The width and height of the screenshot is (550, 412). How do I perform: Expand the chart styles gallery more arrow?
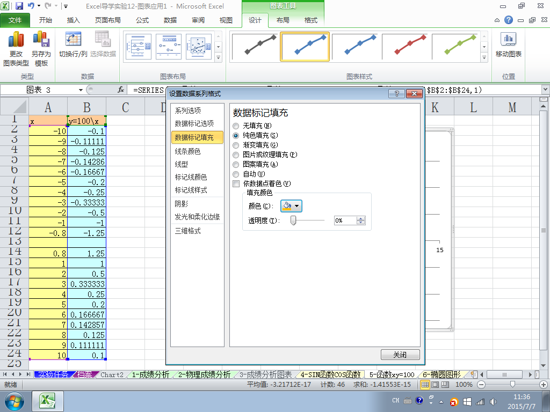(x=484, y=57)
